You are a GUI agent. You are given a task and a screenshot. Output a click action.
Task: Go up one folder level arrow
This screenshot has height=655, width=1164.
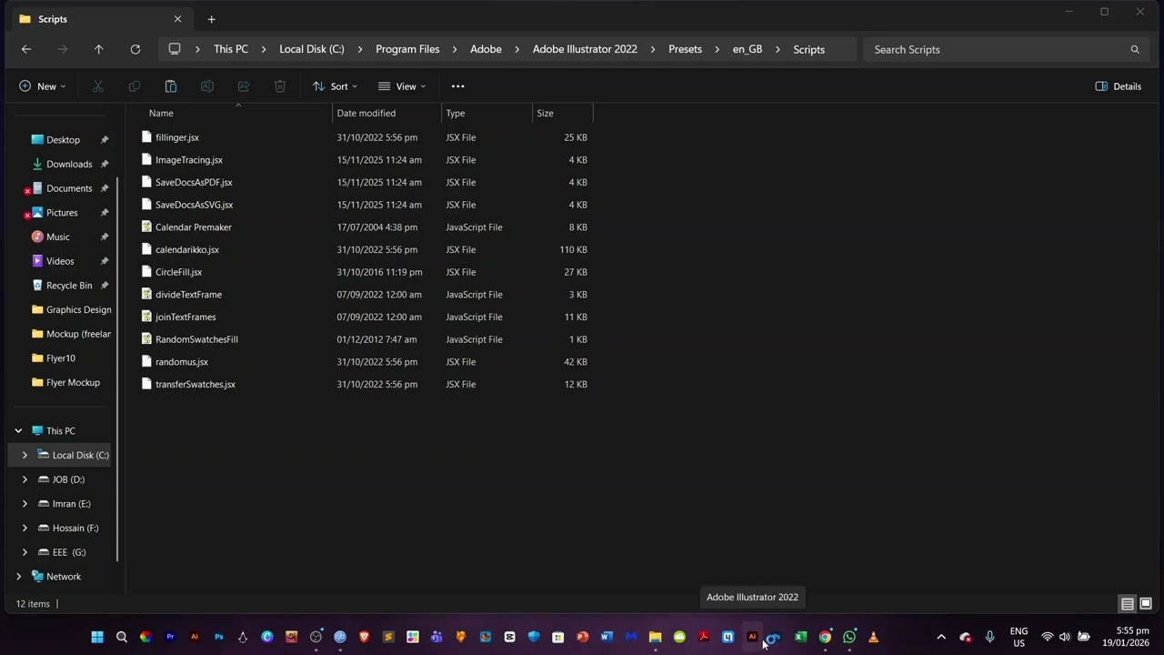99,49
